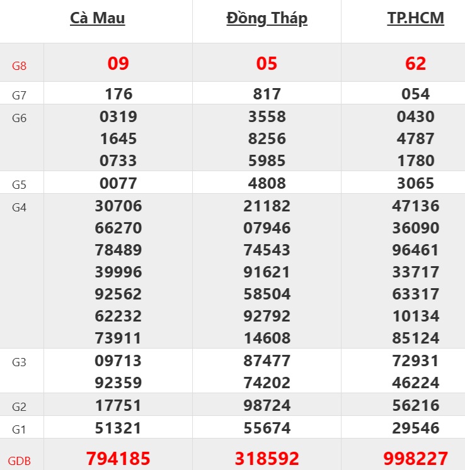Click the red G8 number 09

[x=118, y=64]
